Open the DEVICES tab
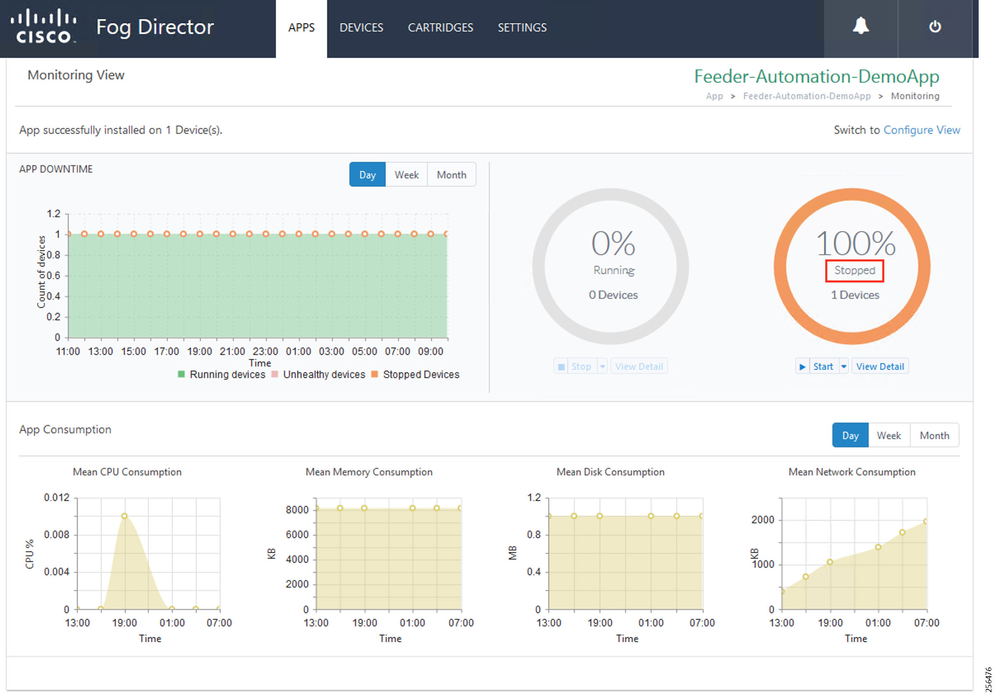Image resolution: width=996 pixels, height=695 pixels. point(361,28)
